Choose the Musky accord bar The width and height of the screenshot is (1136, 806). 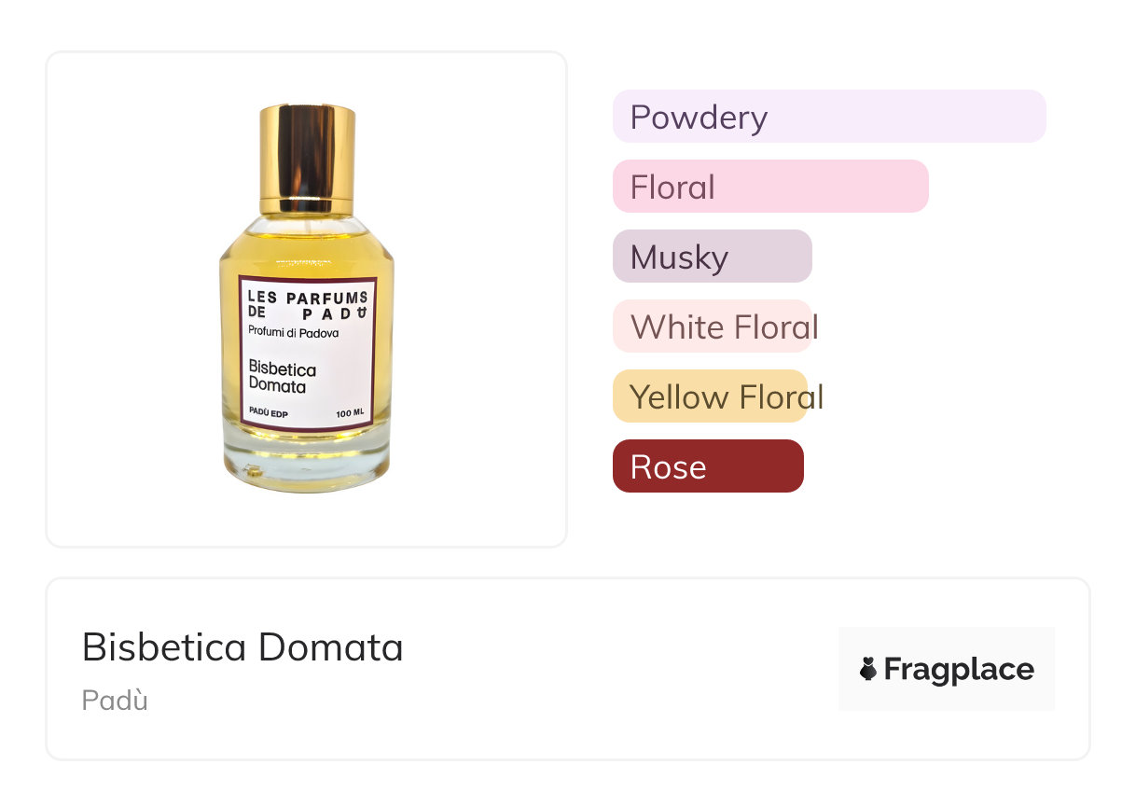pos(712,257)
